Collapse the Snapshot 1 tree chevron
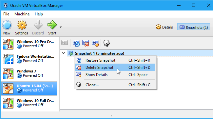Viewport: 213px width, 119px height. tap(64, 53)
